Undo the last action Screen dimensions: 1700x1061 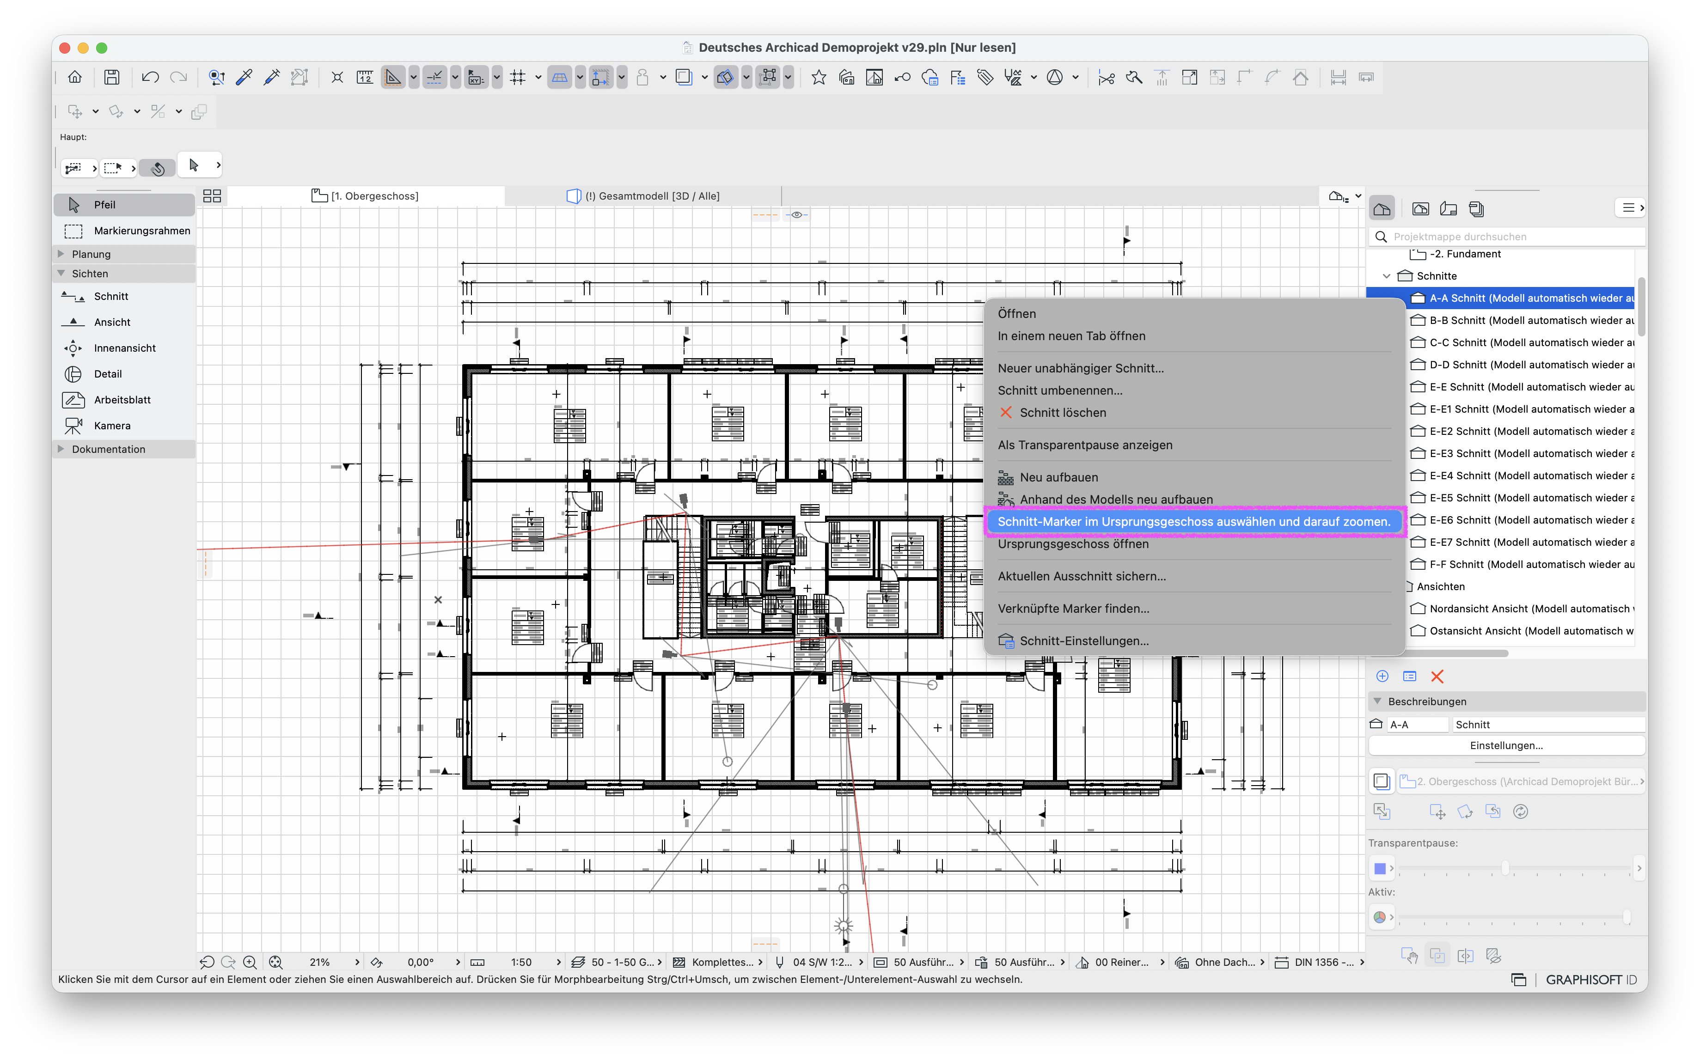tap(149, 77)
